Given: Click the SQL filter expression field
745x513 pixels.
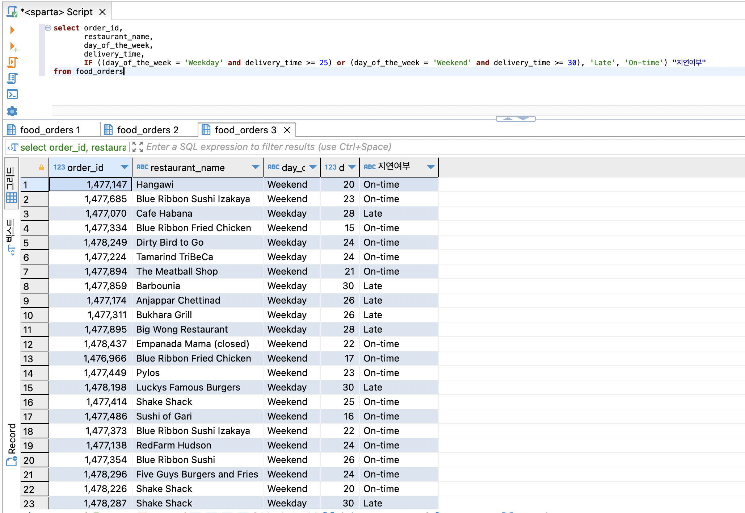Looking at the screenshot, I should [x=269, y=147].
